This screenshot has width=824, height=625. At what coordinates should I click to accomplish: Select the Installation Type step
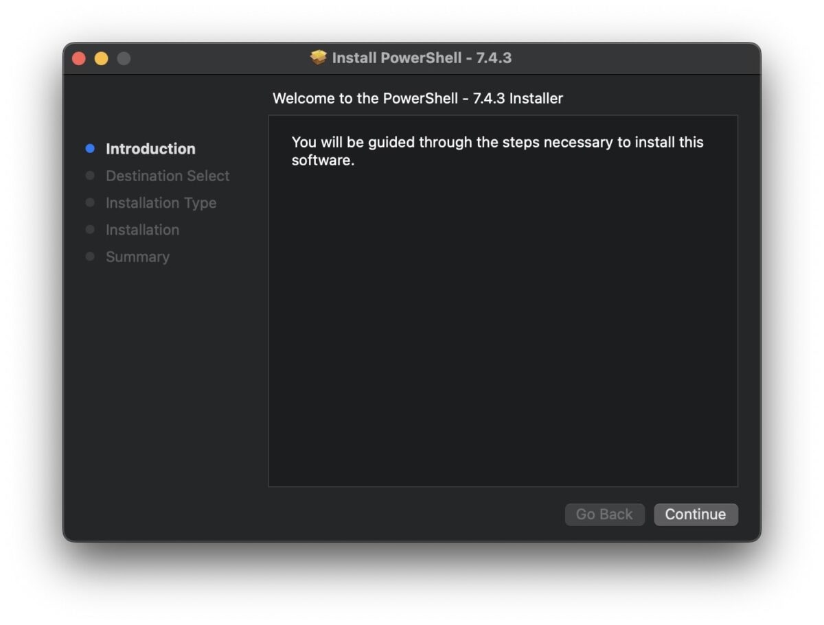click(x=161, y=202)
